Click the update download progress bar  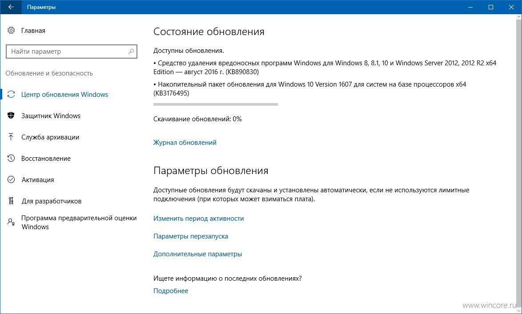tap(215, 104)
